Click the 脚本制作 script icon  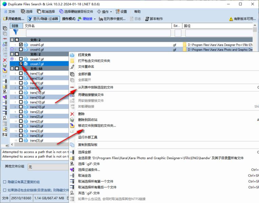(147, 19)
